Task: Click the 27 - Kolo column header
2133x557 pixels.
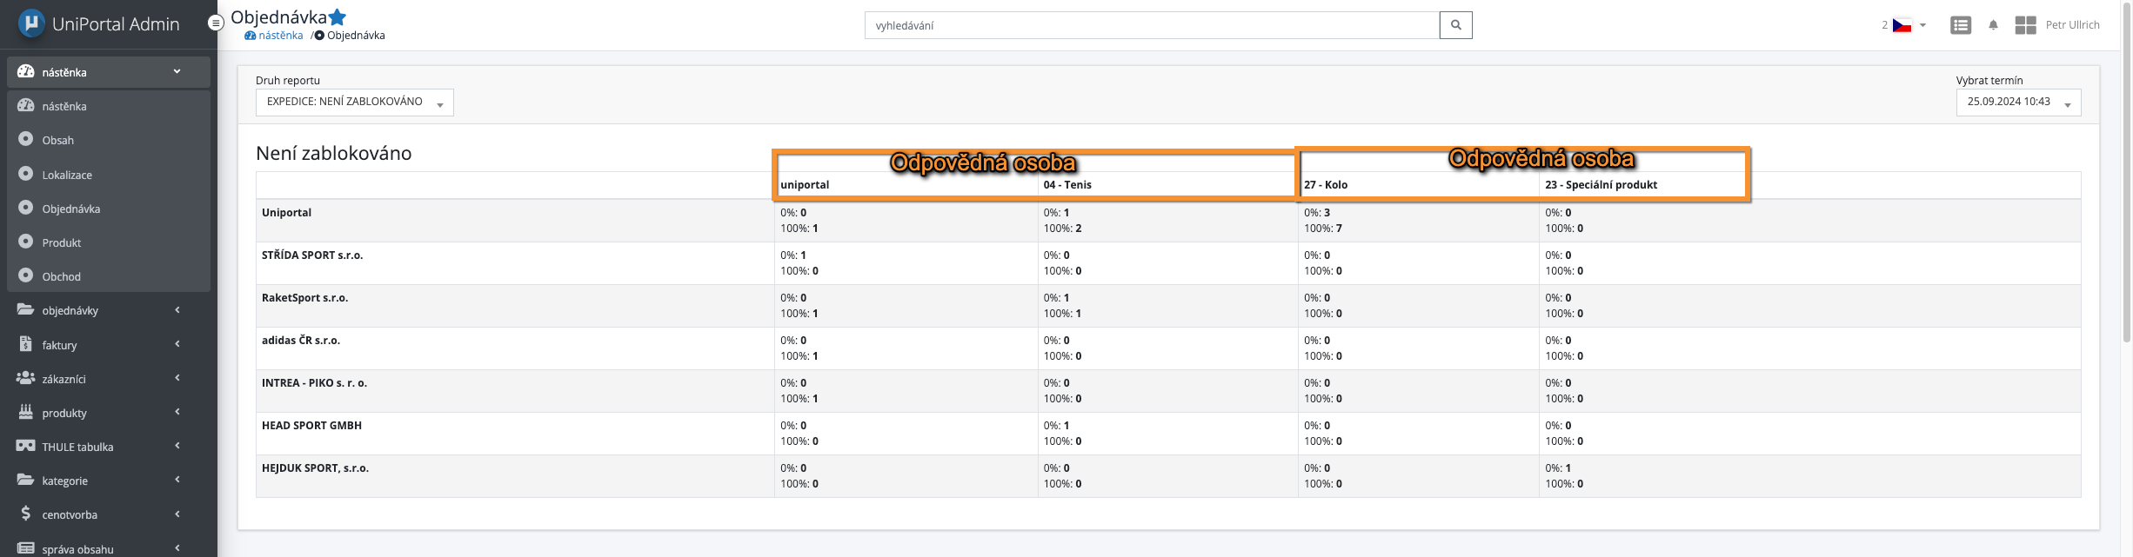Action: coord(1326,185)
